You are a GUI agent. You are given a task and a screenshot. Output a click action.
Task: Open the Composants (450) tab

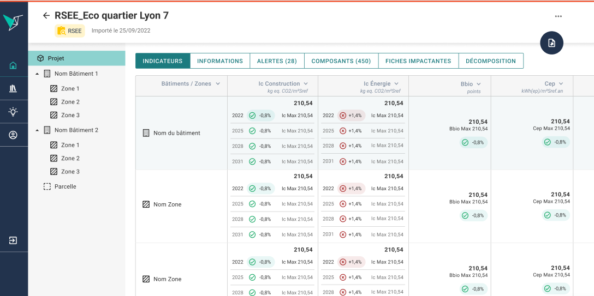(x=341, y=61)
